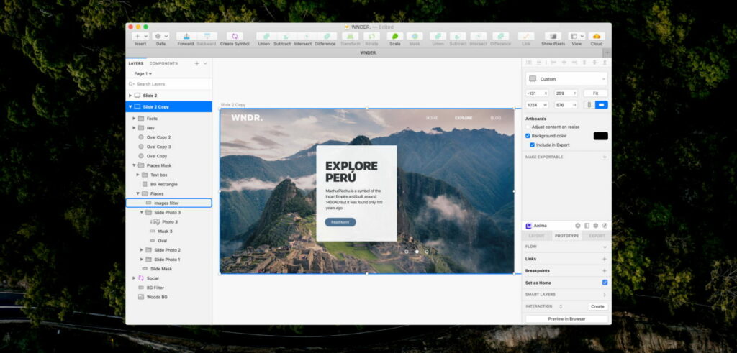This screenshot has width=737, height=353.
Task: Click the Insert tool in the toolbar
Action: click(x=140, y=36)
